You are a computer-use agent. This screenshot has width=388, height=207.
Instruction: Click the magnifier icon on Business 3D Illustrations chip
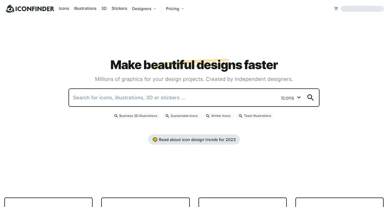click(116, 115)
